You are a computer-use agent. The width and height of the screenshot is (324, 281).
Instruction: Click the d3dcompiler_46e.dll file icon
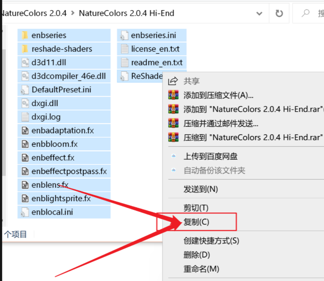(x=25, y=76)
